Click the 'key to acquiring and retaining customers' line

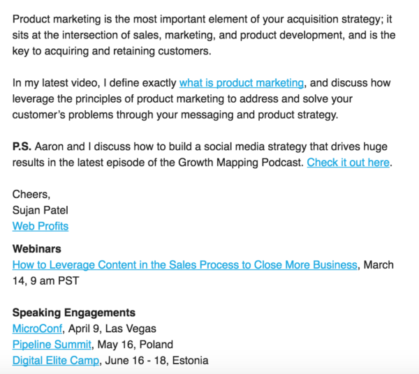point(101,51)
